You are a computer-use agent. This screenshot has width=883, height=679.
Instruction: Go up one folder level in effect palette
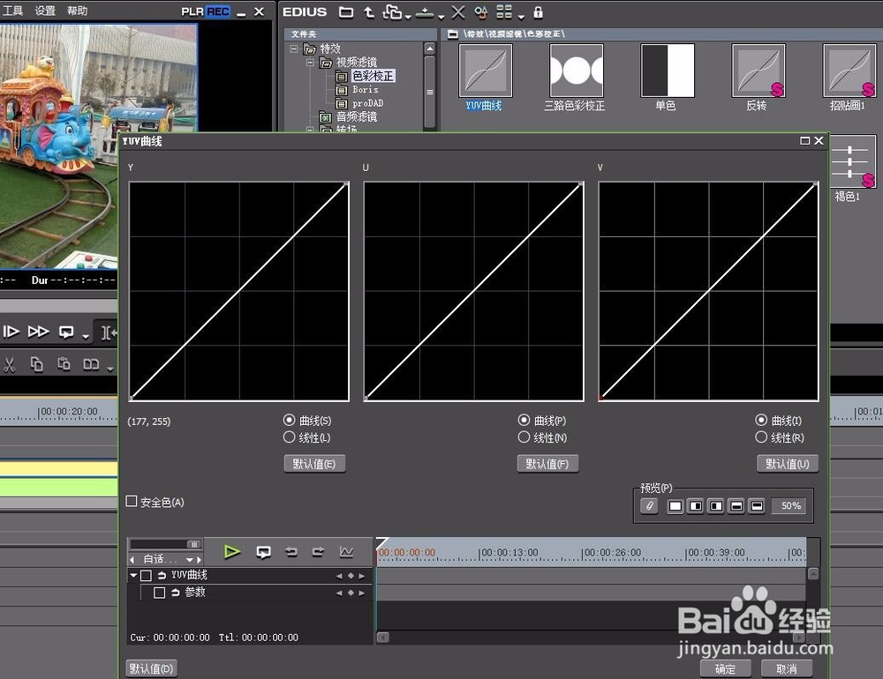(369, 11)
